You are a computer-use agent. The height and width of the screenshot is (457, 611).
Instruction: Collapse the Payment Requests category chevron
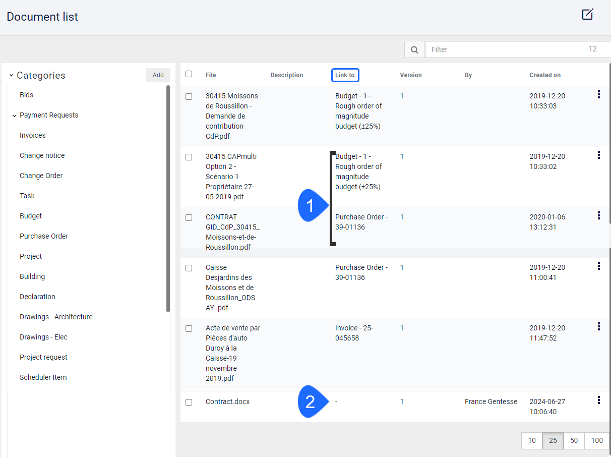[14, 116]
